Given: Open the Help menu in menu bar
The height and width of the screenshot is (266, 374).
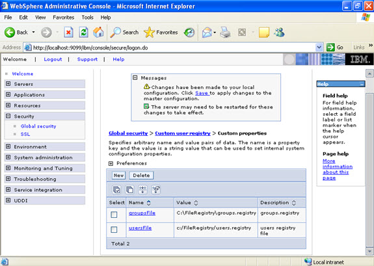Looking at the screenshot, I should (105, 18).
